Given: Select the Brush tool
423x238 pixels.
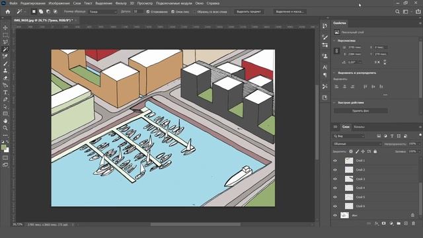Looking at the screenshot, I should click(x=5, y=63).
